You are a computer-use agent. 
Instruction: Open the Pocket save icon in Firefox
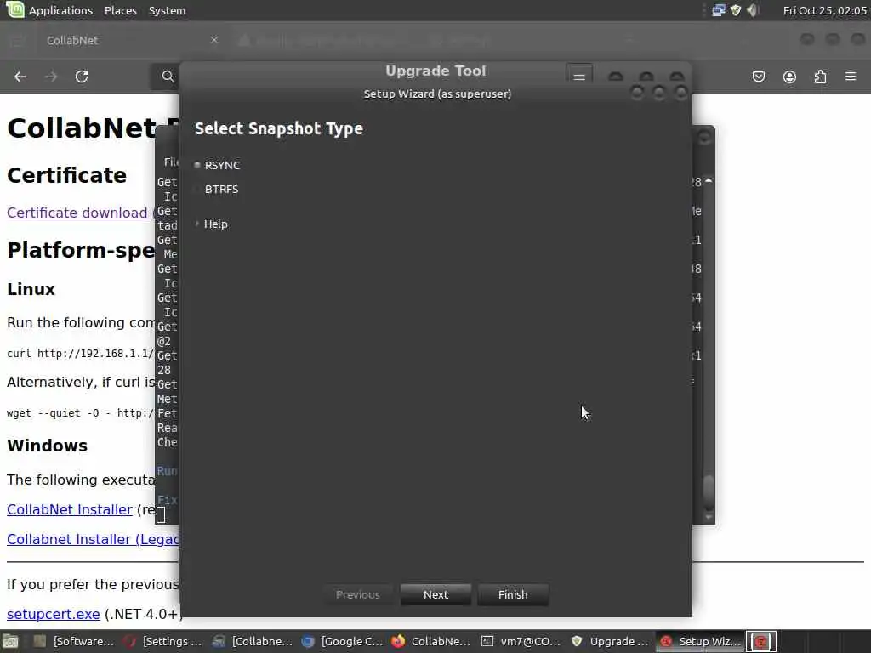tap(759, 77)
